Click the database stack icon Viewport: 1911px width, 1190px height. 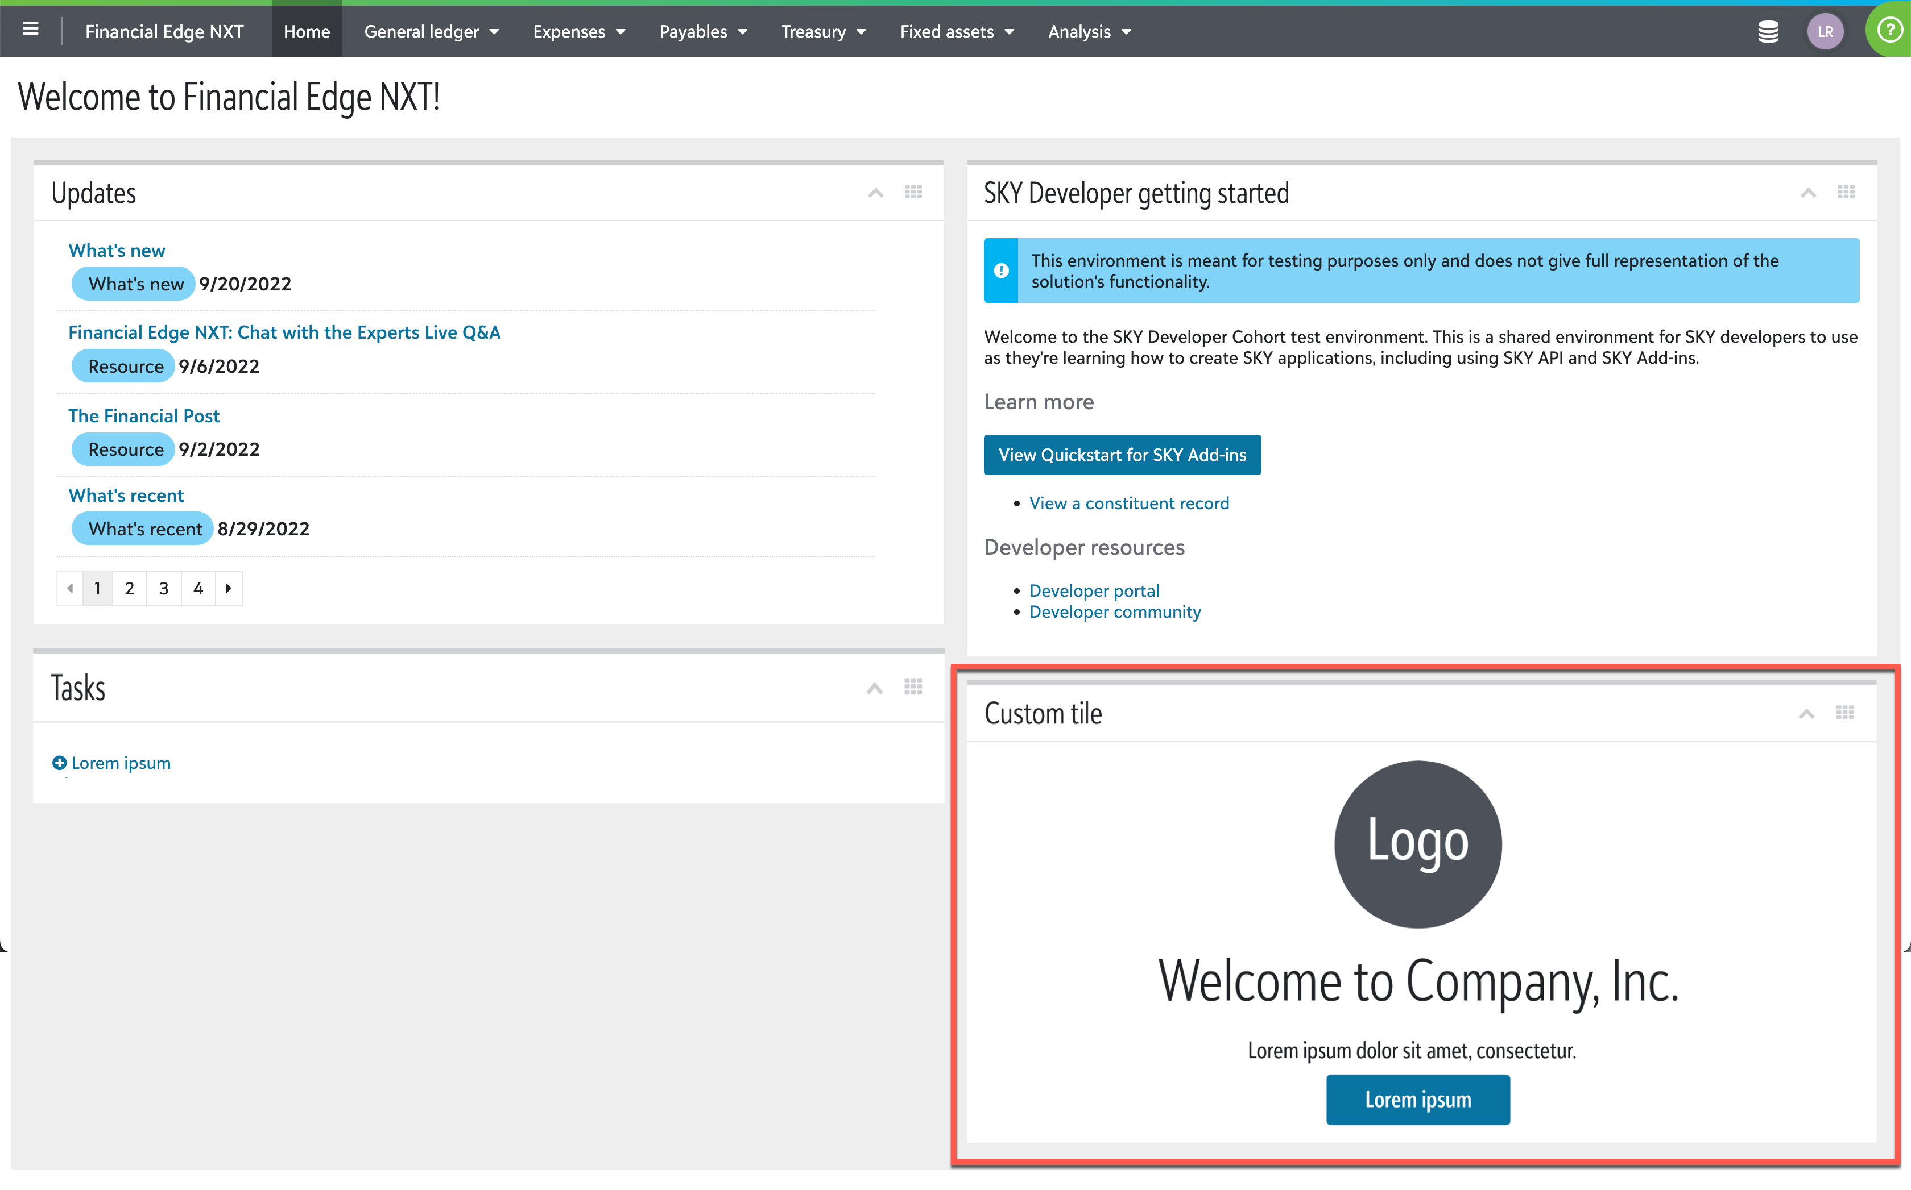(x=1768, y=31)
